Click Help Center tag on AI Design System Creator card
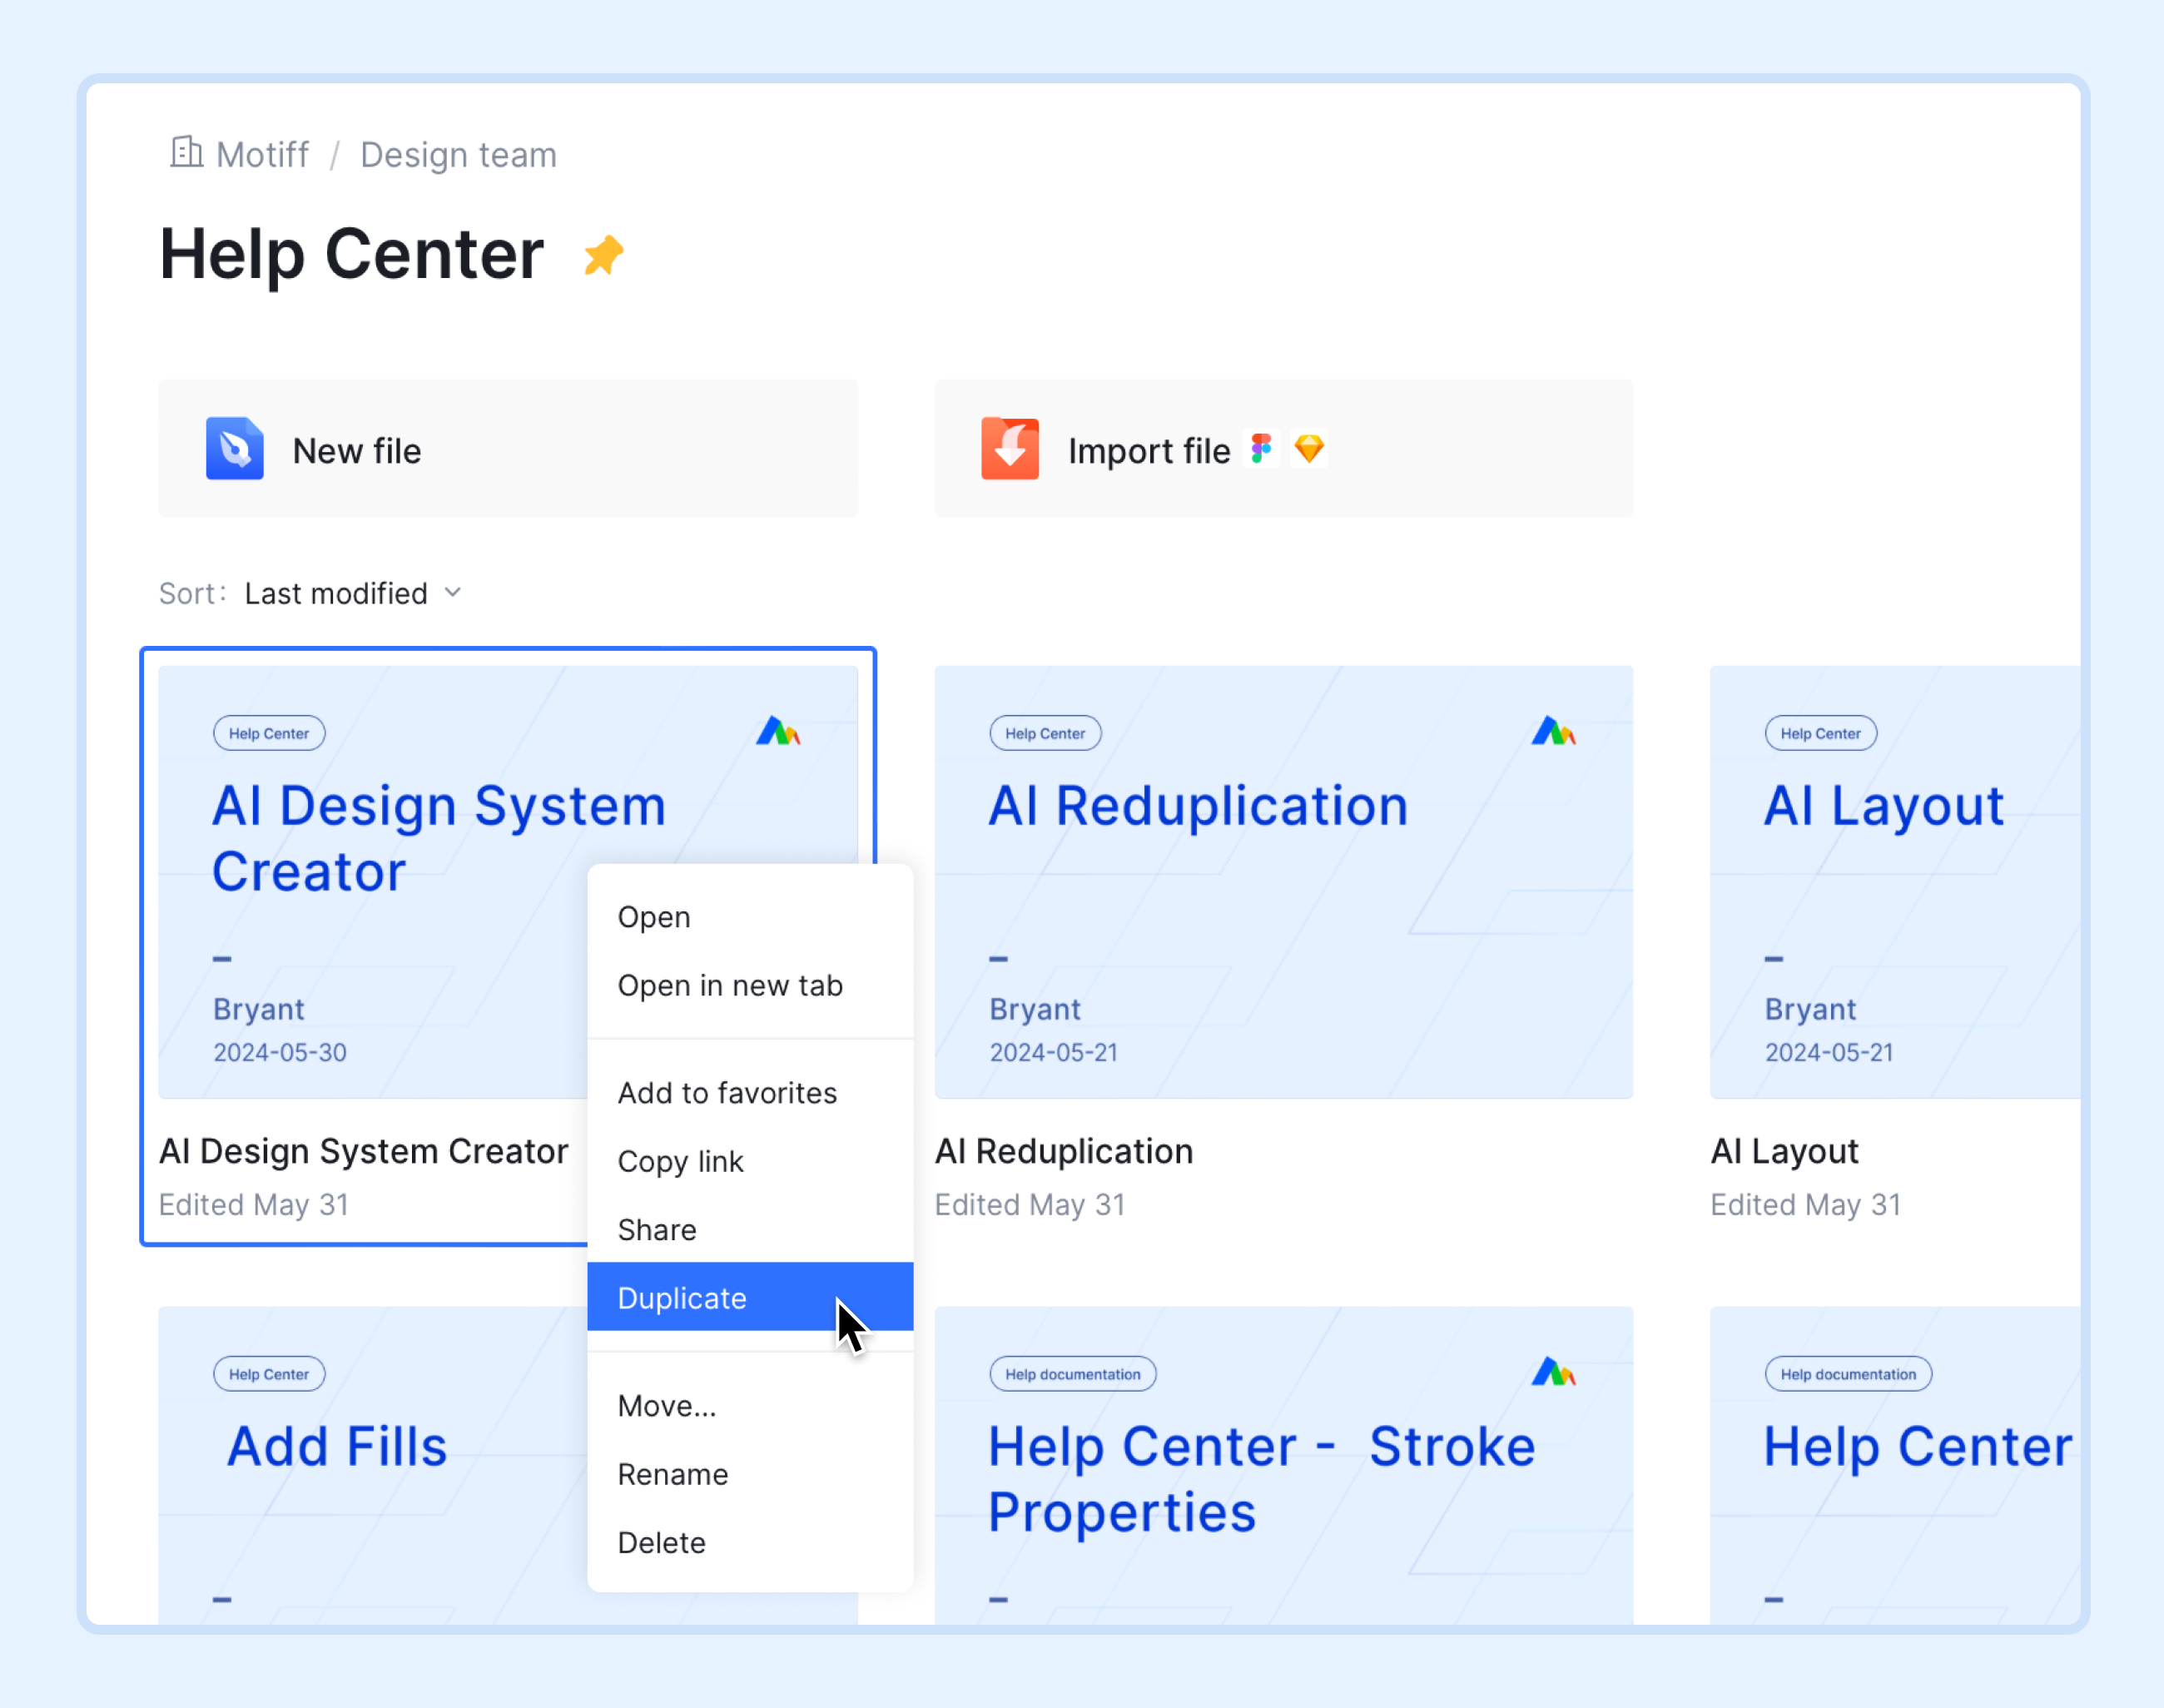 (x=269, y=733)
